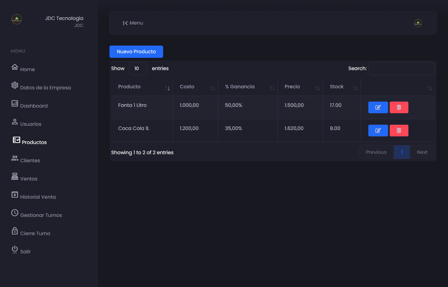448x287 pixels.
Task: Click the edit icon for Fanta 1 Litro
Action: click(378, 108)
